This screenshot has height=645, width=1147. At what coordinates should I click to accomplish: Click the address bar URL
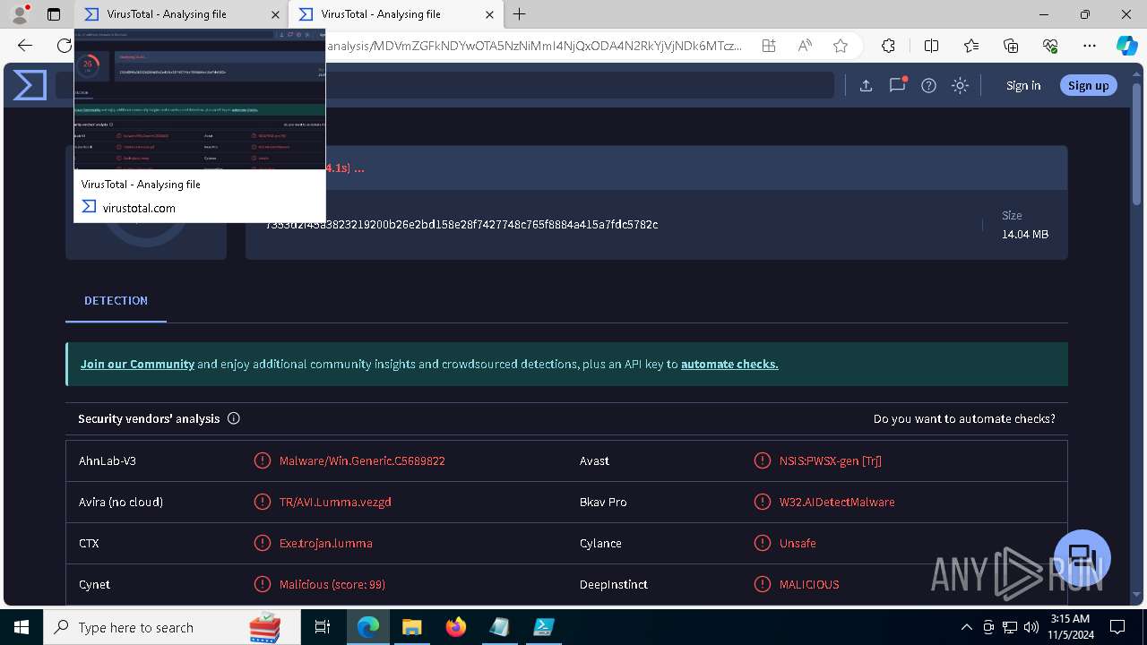click(x=535, y=46)
